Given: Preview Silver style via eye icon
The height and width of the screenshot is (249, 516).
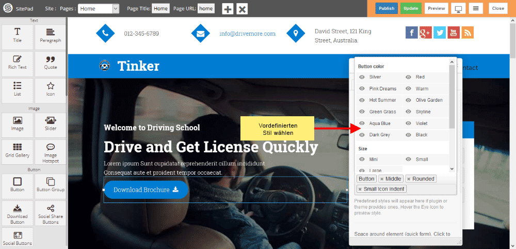Looking at the screenshot, I should coord(362,77).
